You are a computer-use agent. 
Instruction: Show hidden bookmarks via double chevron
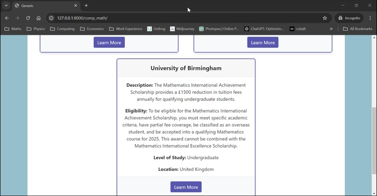(331, 29)
